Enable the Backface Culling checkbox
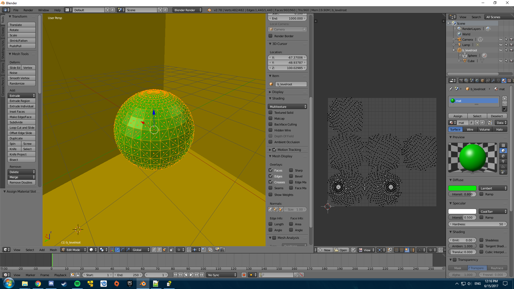 [270, 124]
